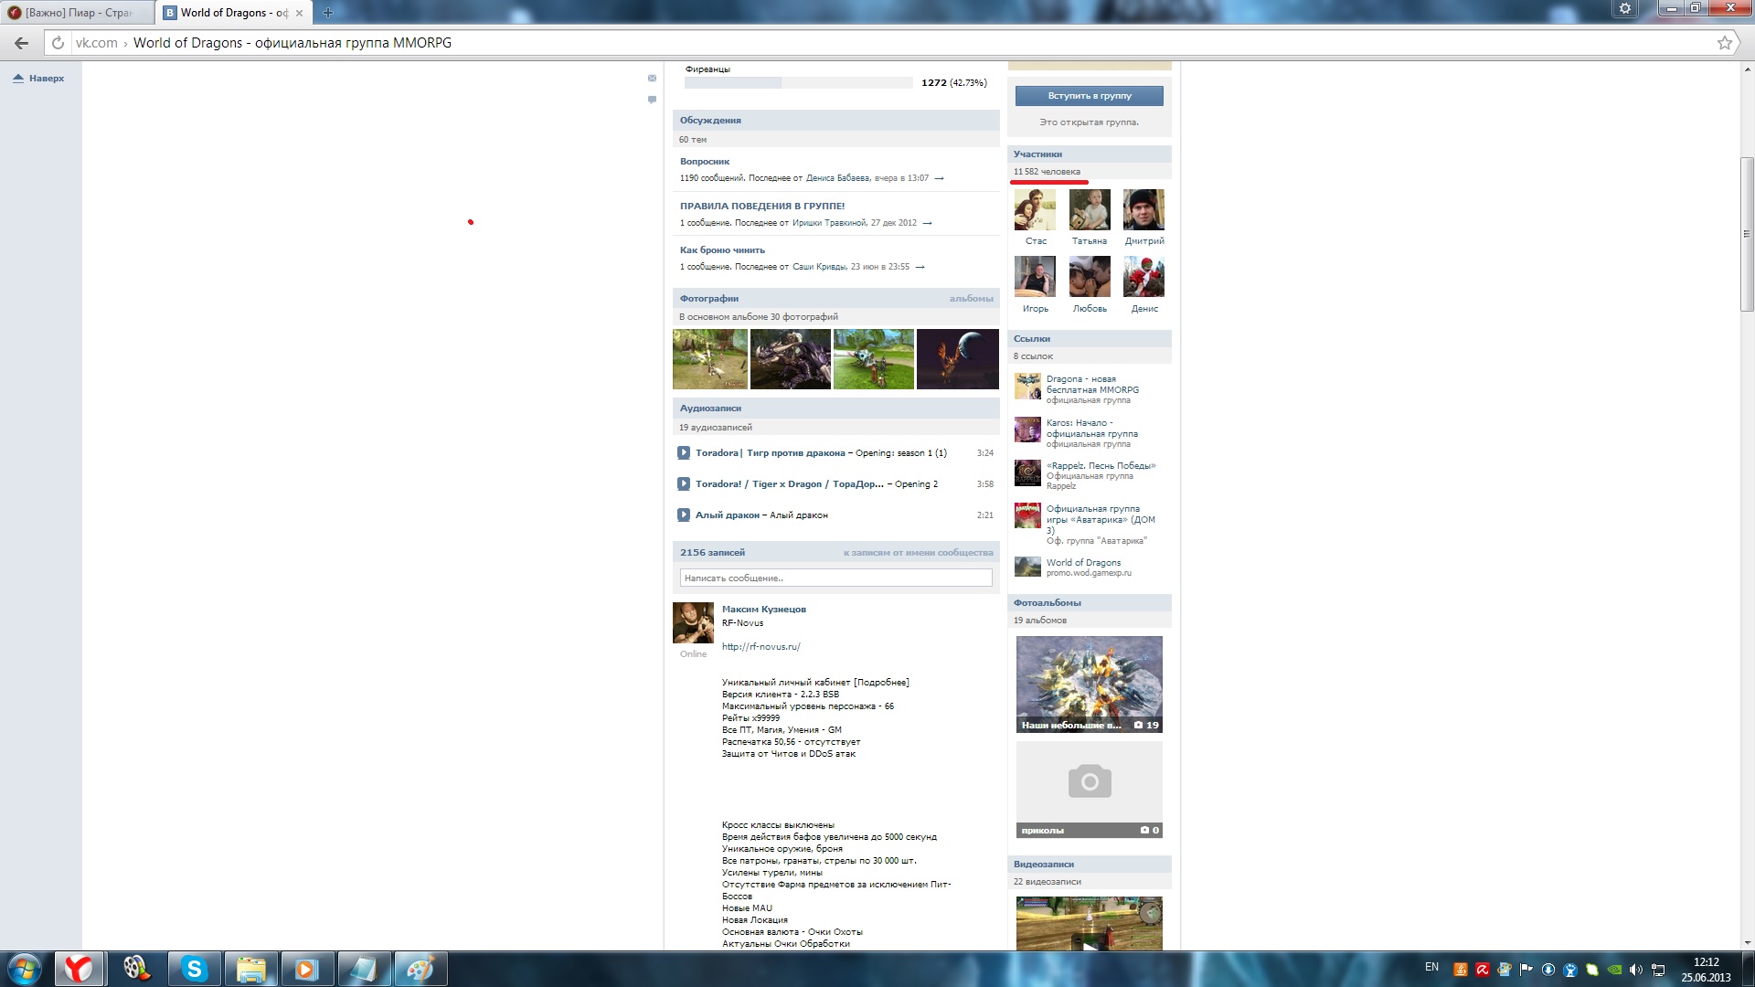Click the poll comment icon near Фиреанцы
The height and width of the screenshot is (987, 1755).
pyautogui.click(x=652, y=100)
